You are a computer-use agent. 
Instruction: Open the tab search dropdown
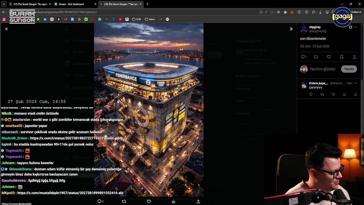pos(3,4)
